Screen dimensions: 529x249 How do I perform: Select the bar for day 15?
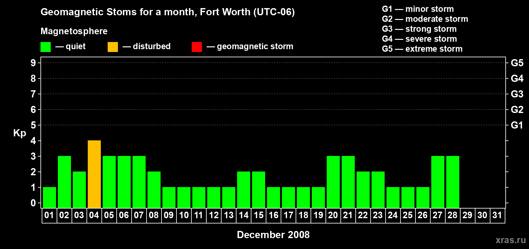pos(259,190)
